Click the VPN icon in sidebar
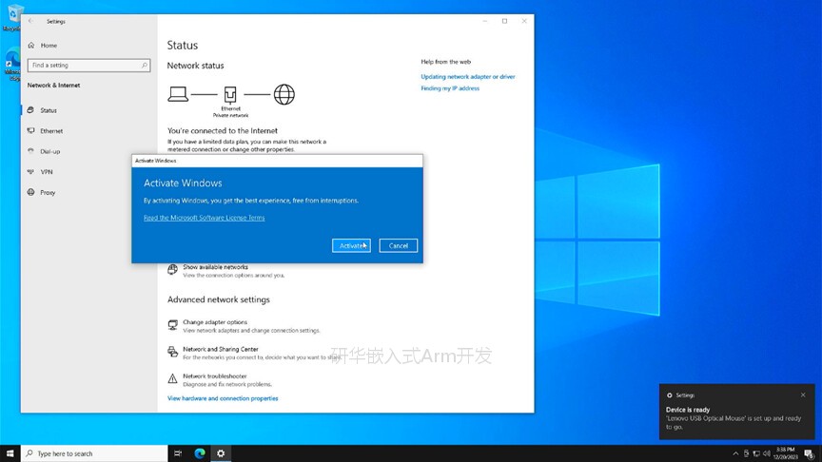Screen dimensions: 822x462 tap(30, 171)
